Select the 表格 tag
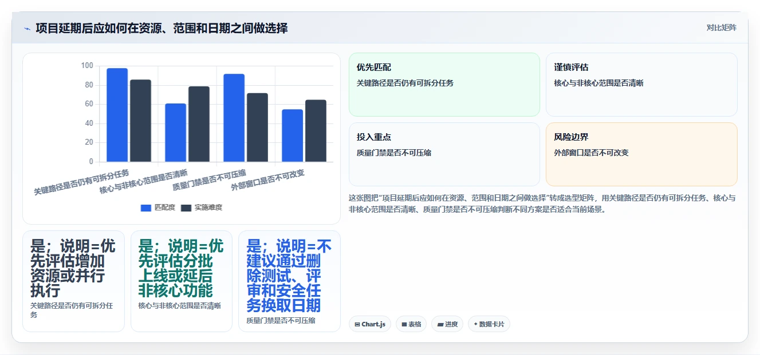760x355 pixels. (x=412, y=324)
